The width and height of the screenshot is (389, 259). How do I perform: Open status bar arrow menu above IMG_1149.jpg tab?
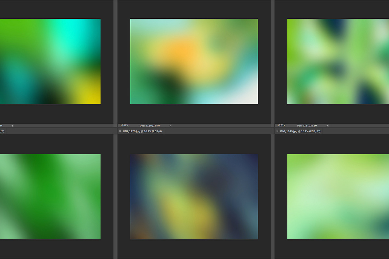tap(327, 126)
